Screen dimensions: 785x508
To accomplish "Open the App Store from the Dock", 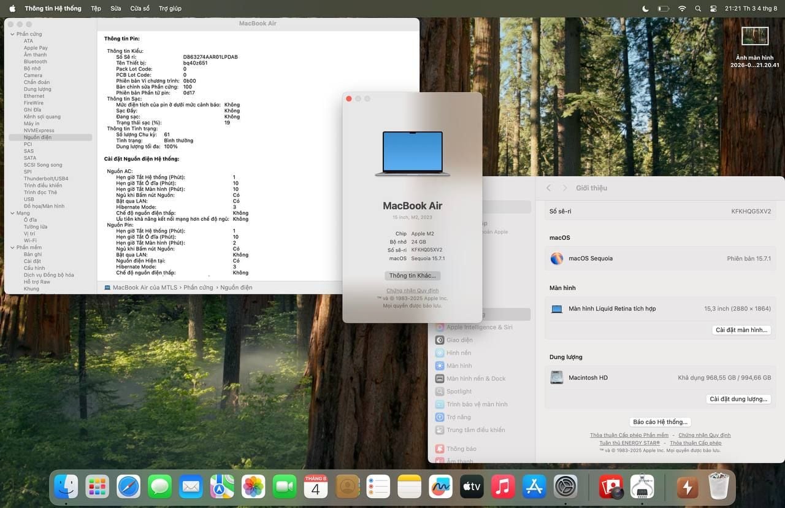I will click(534, 487).
